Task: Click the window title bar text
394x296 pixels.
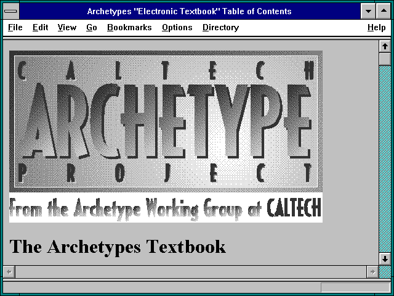Action: click(x=189, y=11)
